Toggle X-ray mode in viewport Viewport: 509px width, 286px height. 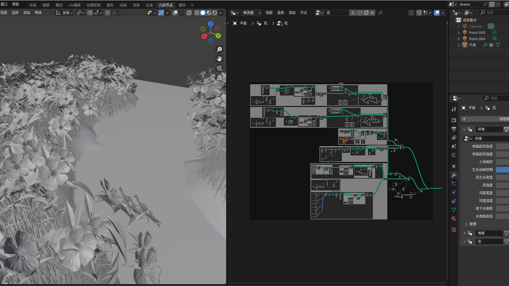pyautogui.click(x=189, y=13)
